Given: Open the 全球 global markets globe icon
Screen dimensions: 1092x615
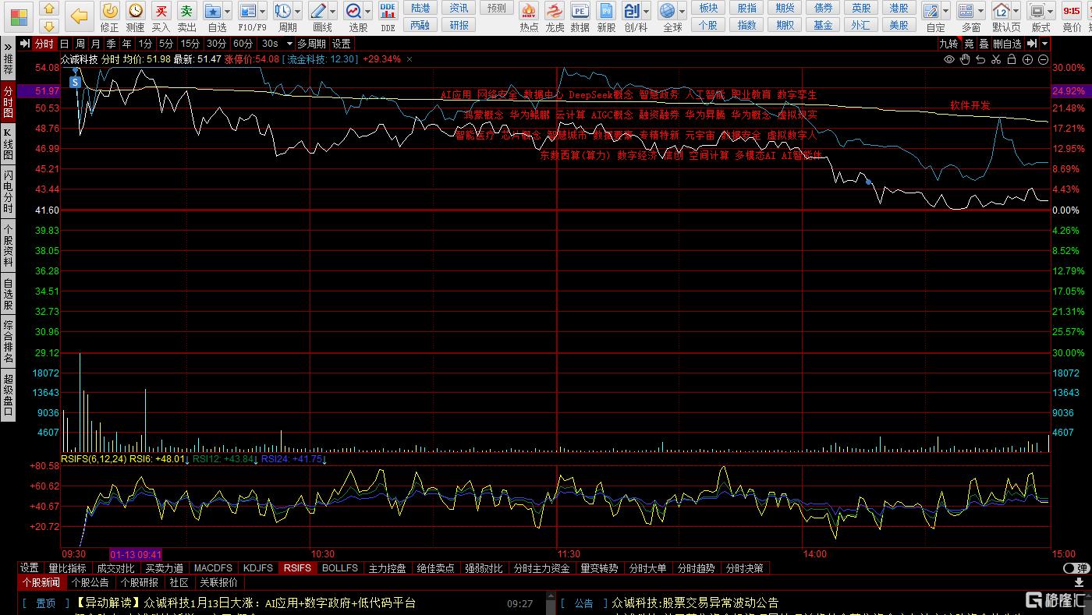Looking at the screenshot, I should [x=667, y=11].
